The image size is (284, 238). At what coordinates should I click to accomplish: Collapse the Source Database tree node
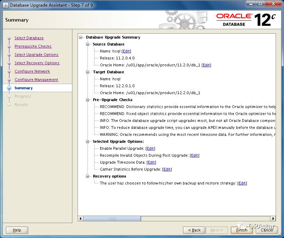click(x=88, y=44)
